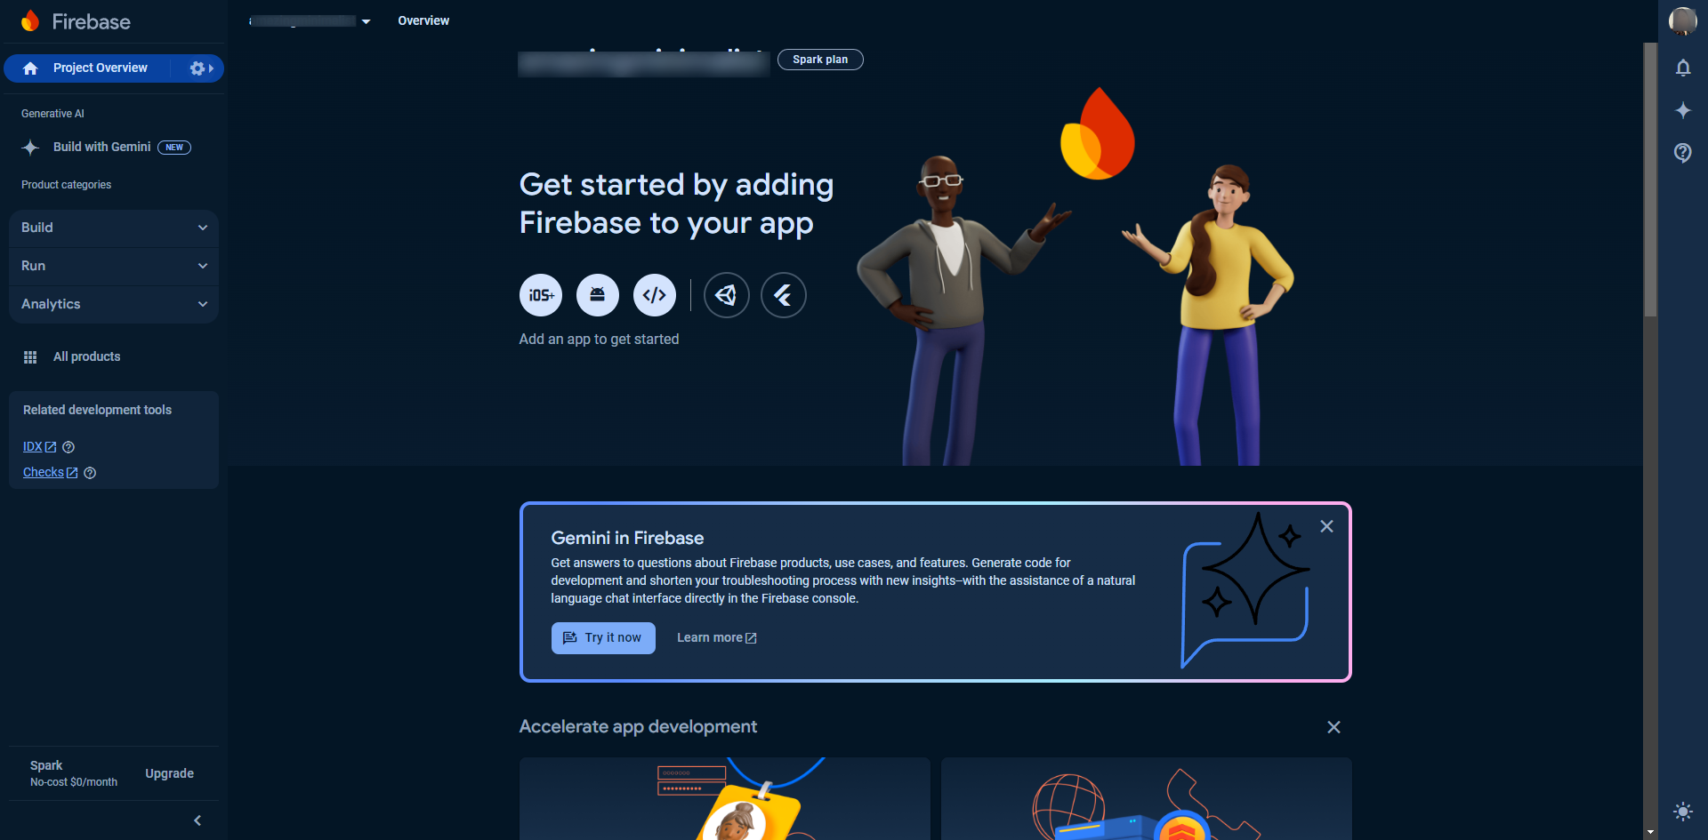Open Gemini sparkle icon in right rail

pyautogui.click(x=1683, y=110)
